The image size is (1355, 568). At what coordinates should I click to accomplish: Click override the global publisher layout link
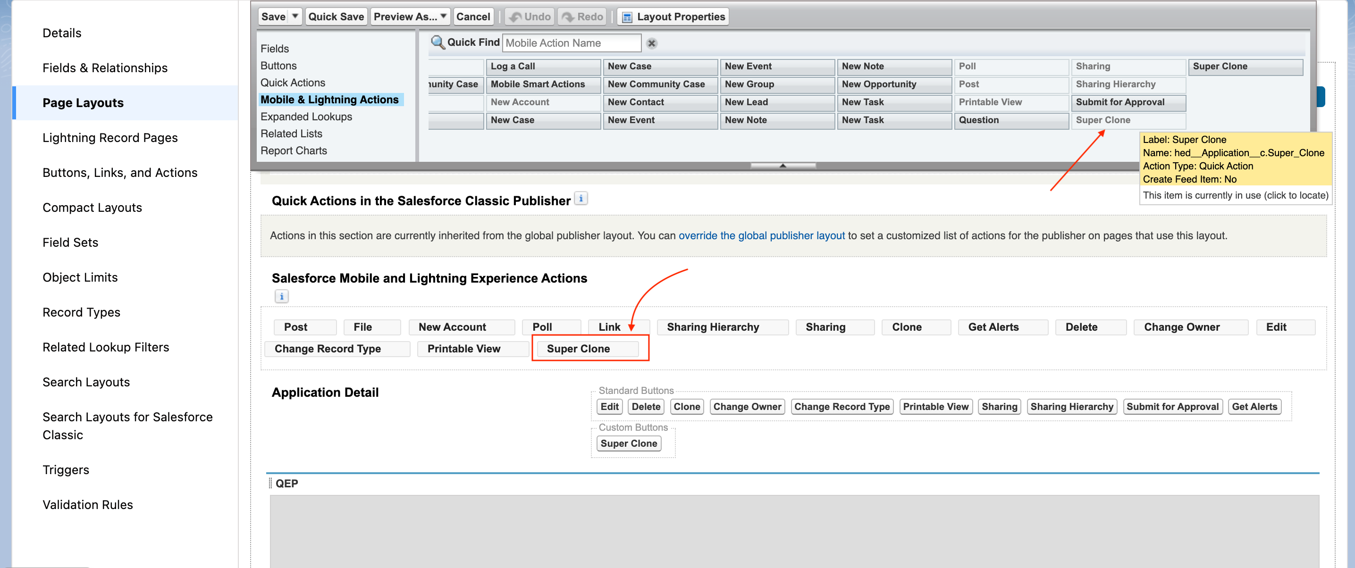(761, 235)
